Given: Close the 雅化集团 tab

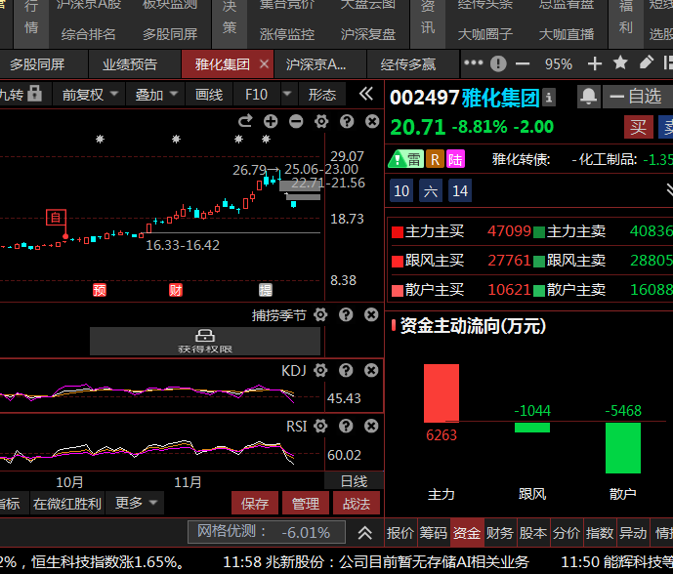Looking at the screenshot, I should point(265,64).
